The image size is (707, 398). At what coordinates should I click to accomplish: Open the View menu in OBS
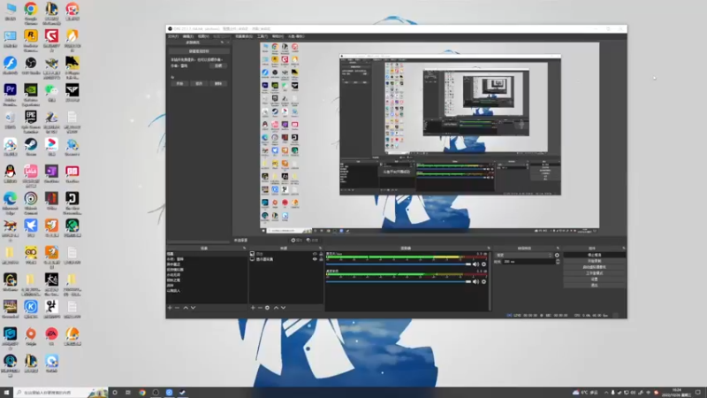click(x=203, y=36)
